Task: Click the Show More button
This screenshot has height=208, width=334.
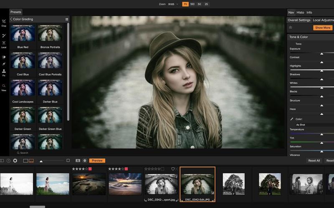Action: pyautogui.click(x=323, y=27)
